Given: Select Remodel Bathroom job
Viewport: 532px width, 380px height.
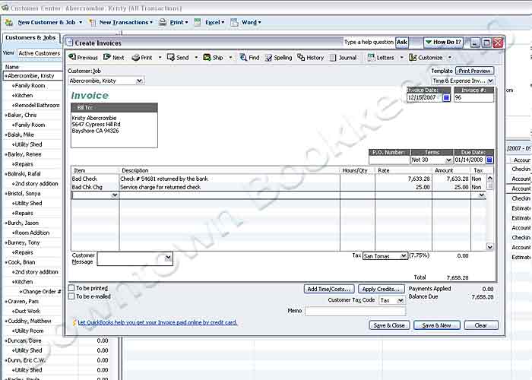Looking at the screenshot, I should tap(37, 105).
